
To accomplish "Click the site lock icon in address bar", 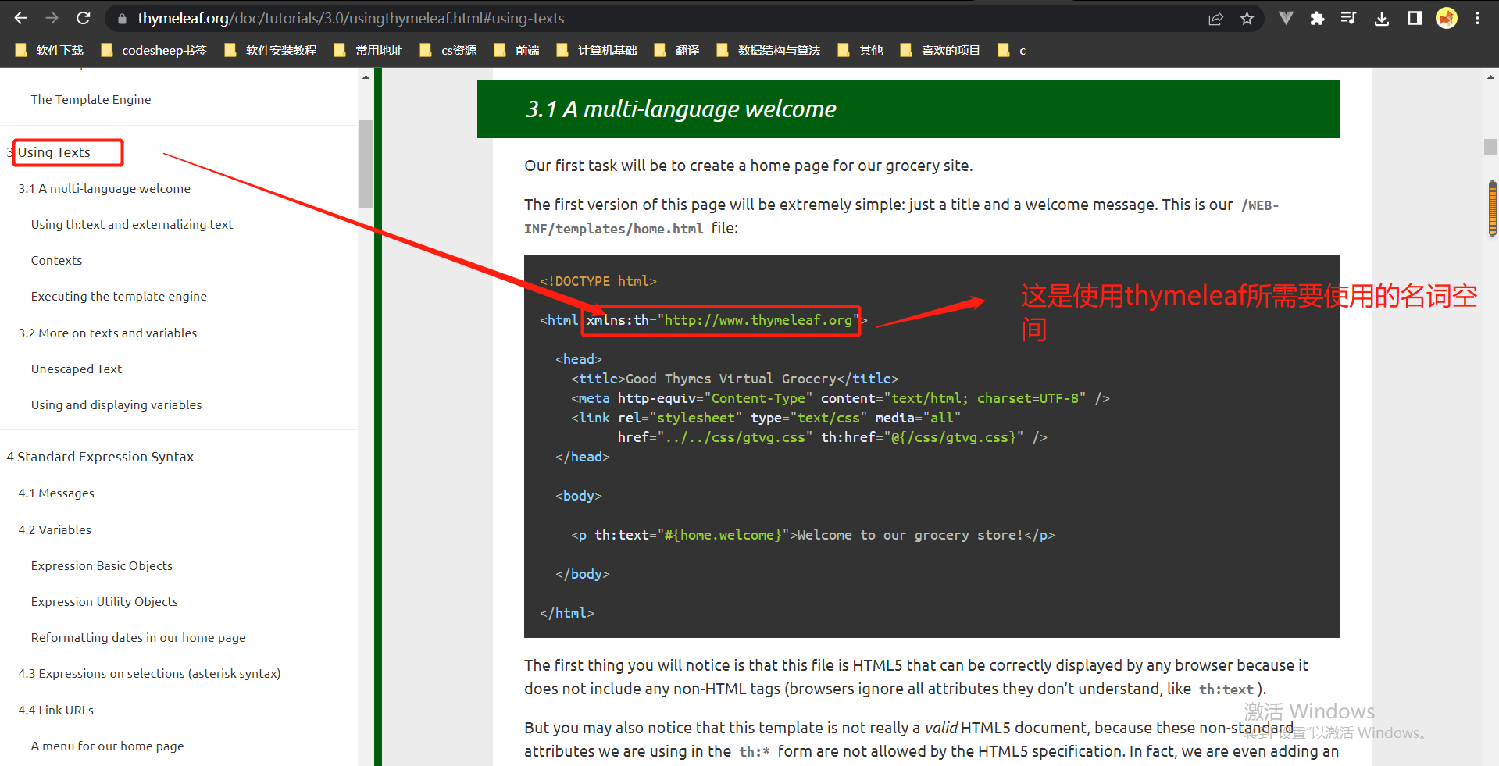I will (x=121, y=18).
